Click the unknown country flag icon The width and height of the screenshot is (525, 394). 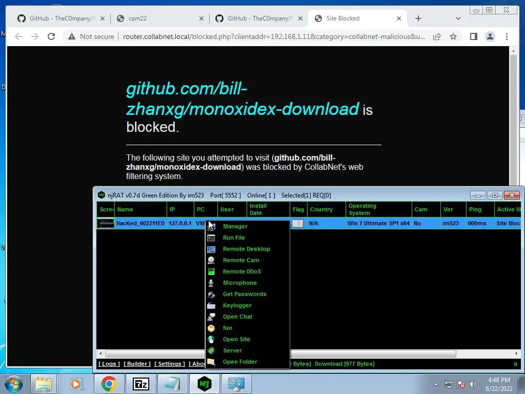point(298,224)
